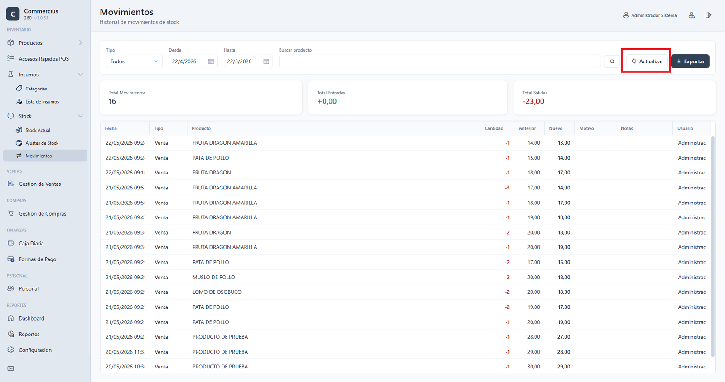
Task: Click the Commercius logo icon
Action: (x=13, y=14)
